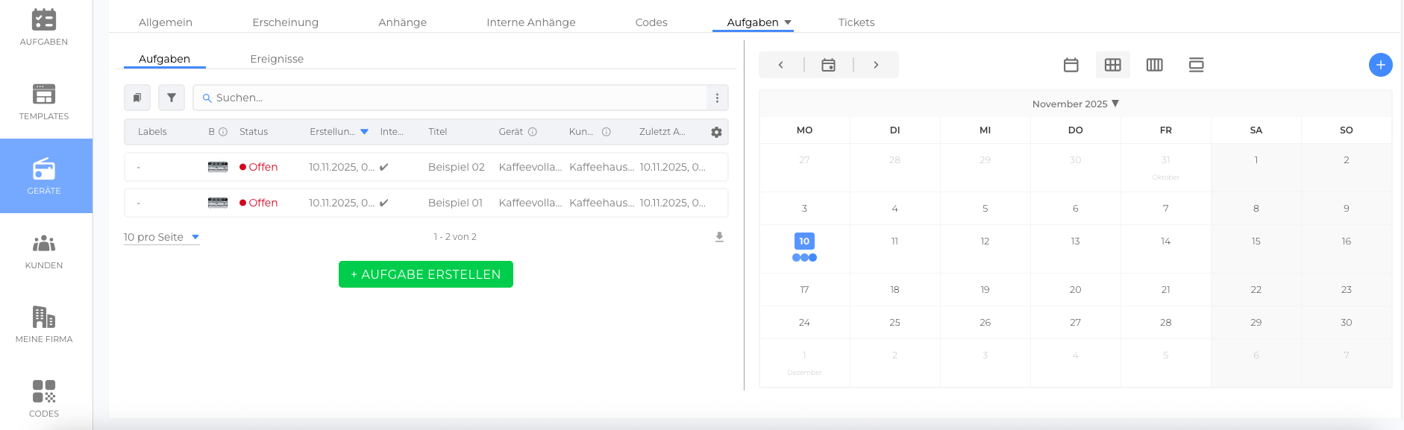Click the bookmark icon beside the filter
The height and width of the screenshot is (430, 1404).
(137, 98)
